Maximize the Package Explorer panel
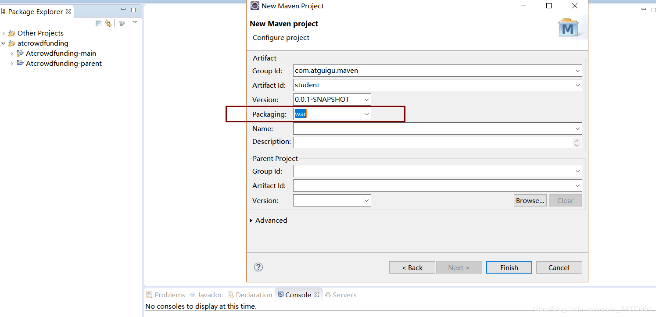The height and width of the screenshot is (317, 656). [x=133, y=10]
